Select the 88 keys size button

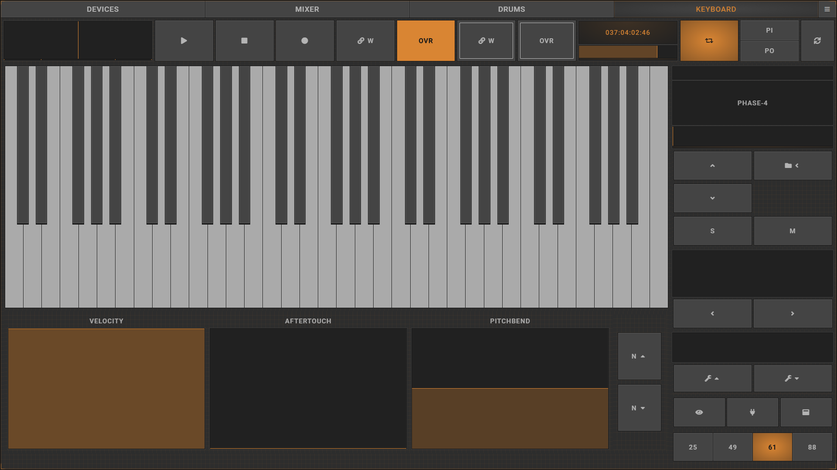812,447
